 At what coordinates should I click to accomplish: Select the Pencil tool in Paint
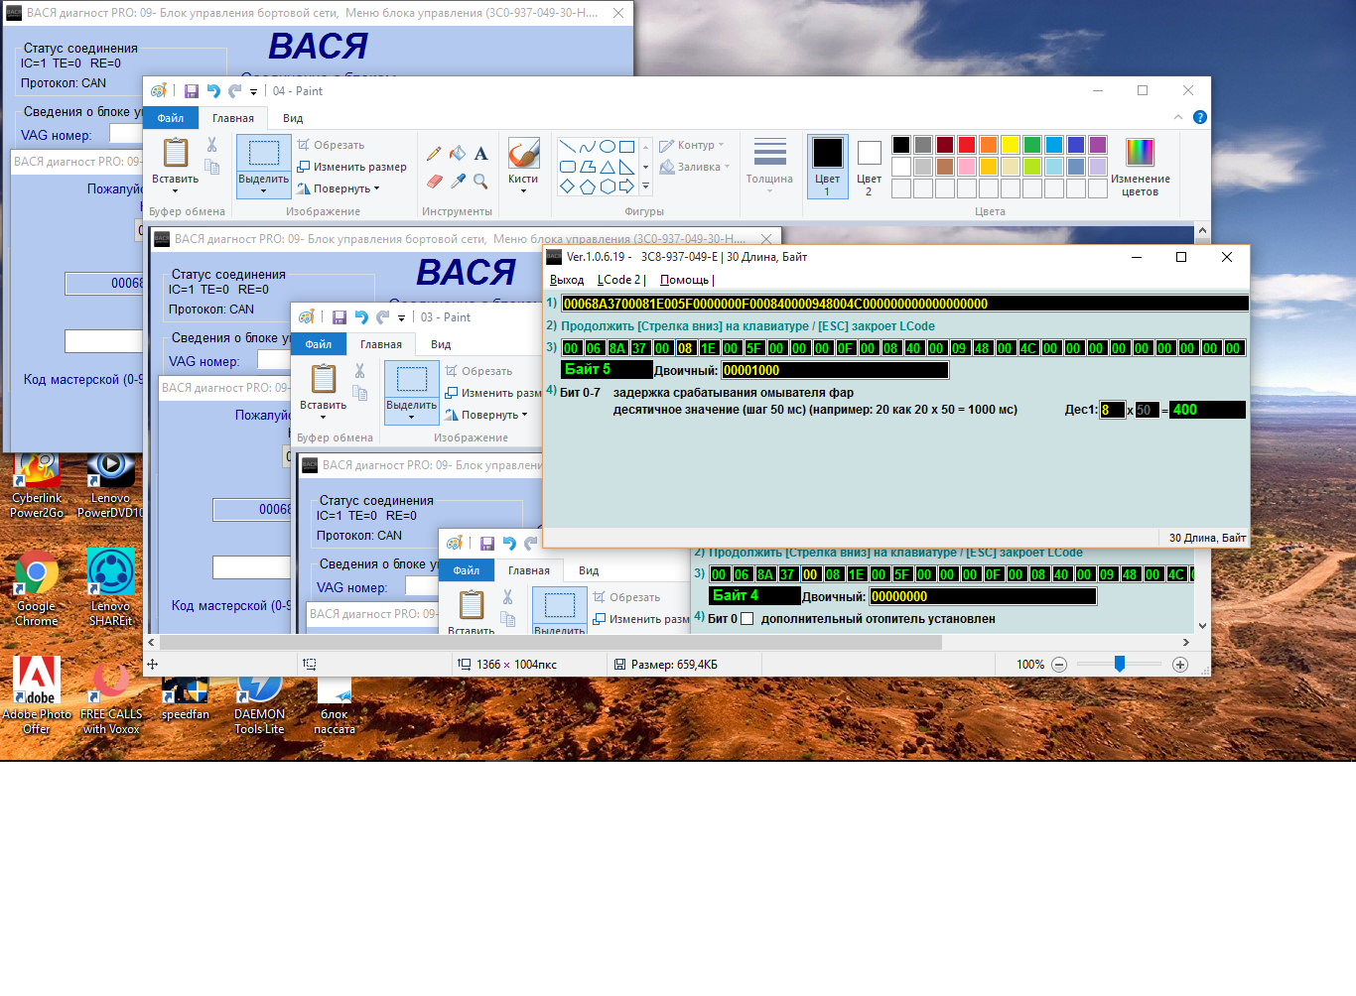[x=434, y=154]
